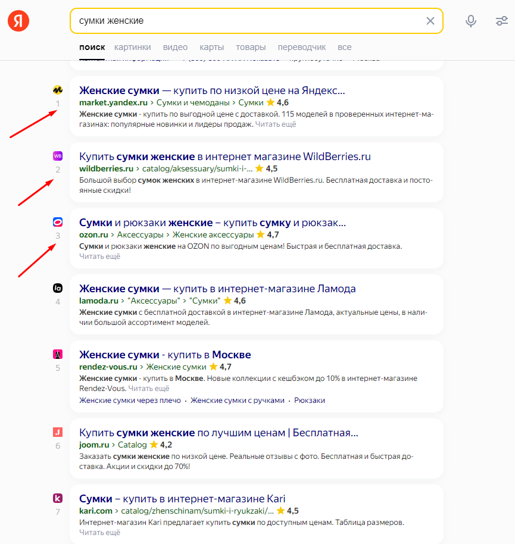Open the Ламода 'Женские сумки' result title
Screen dimensions: 515x544
[217, 289]
